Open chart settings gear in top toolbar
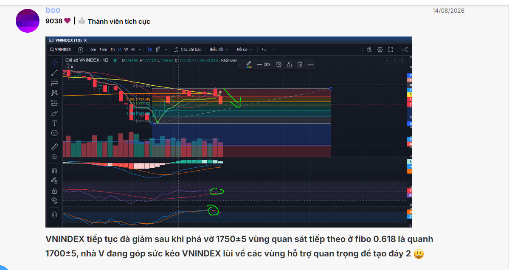This screenshot has height=270, width=509. (380, 49)
